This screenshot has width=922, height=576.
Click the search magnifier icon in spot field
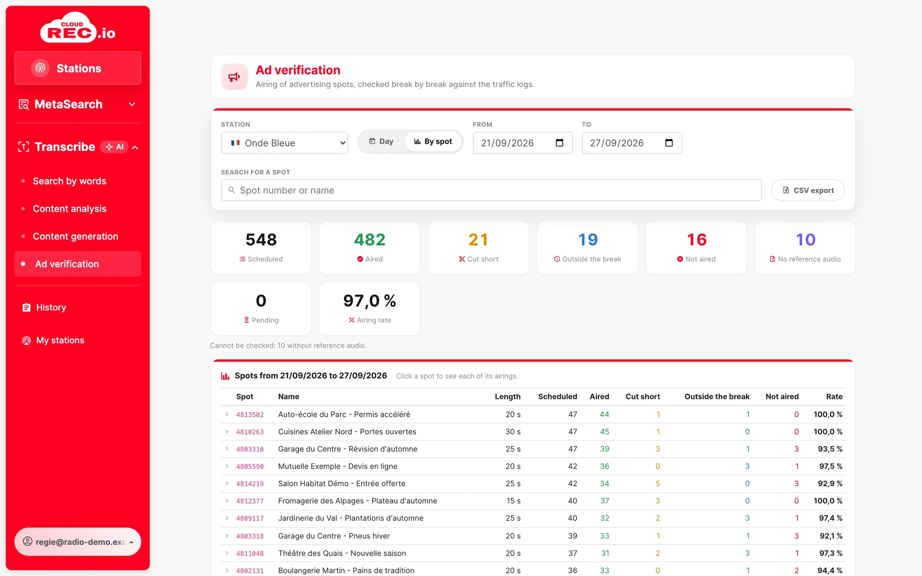(232, 190)
